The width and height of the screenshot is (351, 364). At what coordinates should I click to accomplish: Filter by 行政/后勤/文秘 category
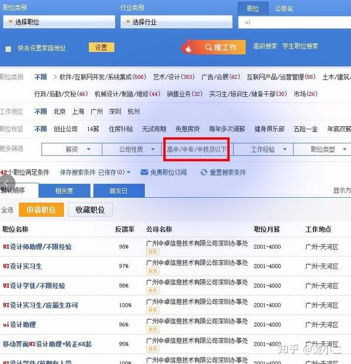(x=61, y=94)
